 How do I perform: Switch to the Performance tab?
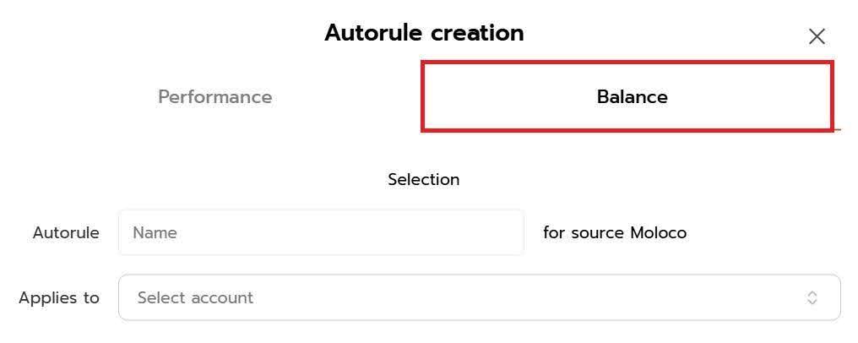click(x=214, y=97)
